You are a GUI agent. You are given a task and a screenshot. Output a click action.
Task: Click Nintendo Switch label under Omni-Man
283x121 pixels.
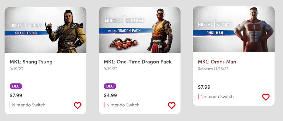tap(217, 96)
